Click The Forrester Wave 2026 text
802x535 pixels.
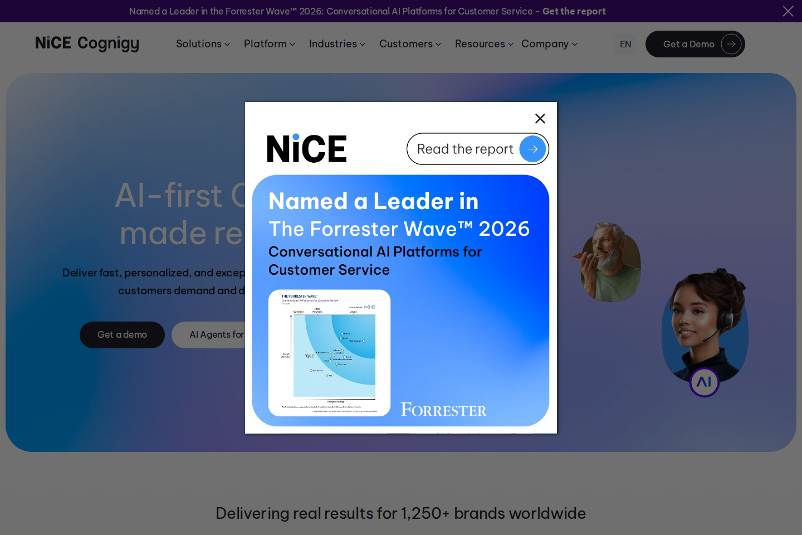click(399, 229)
